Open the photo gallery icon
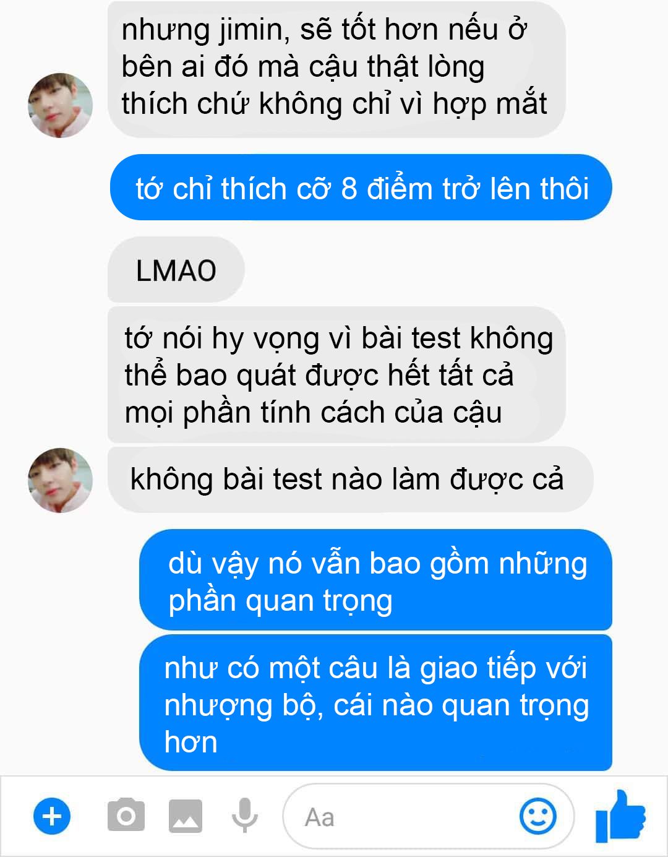This screenshot has height=857, width=668. point(186,816)
